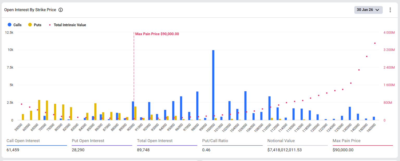The width and height of the screenshot is (400, 161).
Task: Click the Max Pain Price $90,000.00 label
Action: pyautogui.click(x=157, y=34)
